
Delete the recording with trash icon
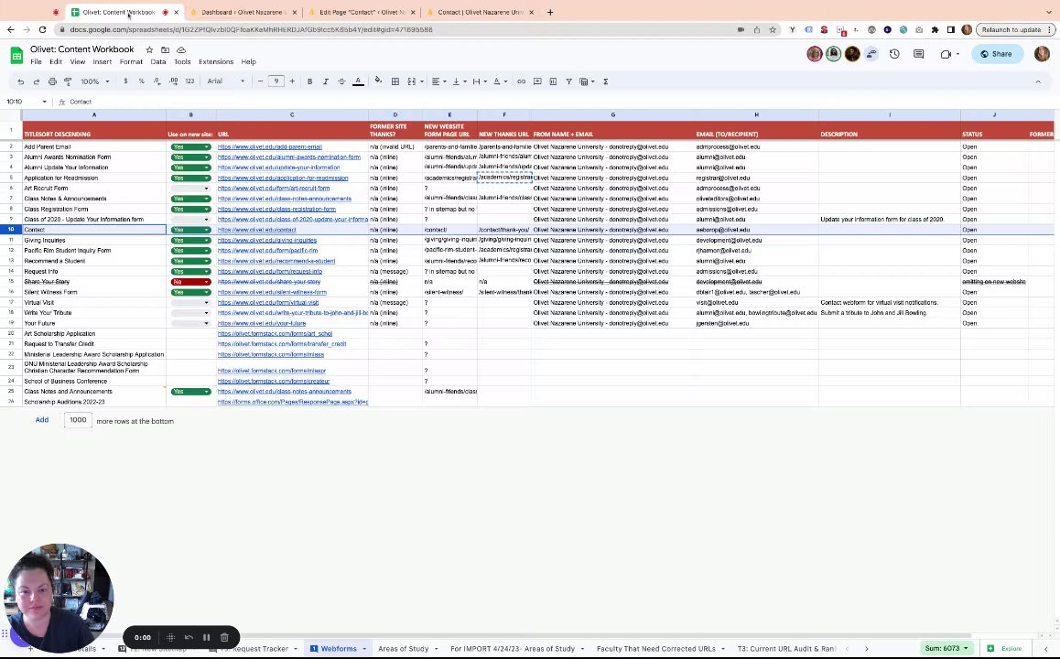(224, 637)
